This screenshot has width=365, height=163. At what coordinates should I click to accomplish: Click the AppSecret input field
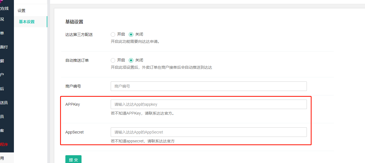pyautogui.click(x=209, y=132)
